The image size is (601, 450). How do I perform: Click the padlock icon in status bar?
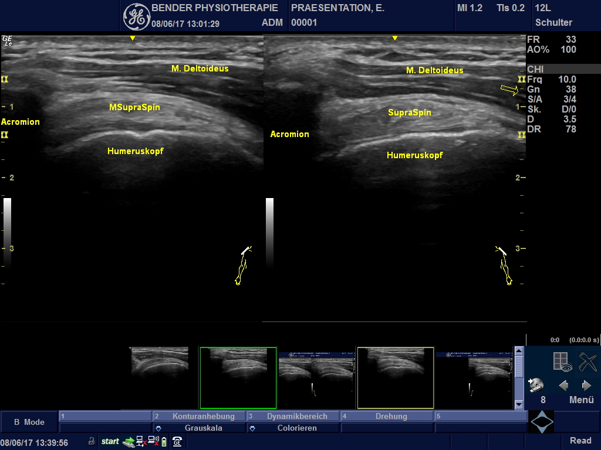92,441
